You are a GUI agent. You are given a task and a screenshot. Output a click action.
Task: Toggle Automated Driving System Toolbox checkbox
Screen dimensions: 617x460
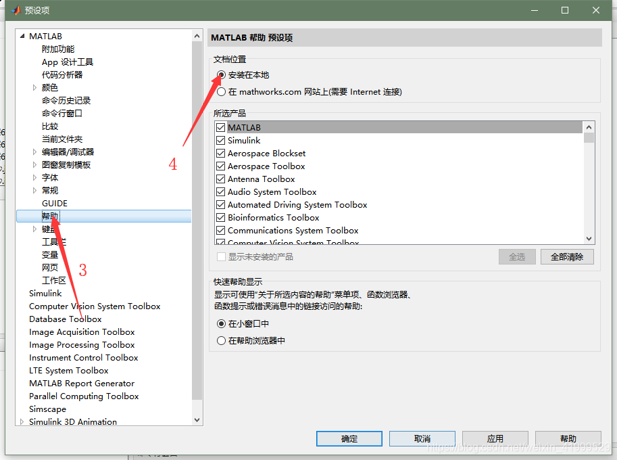pos(221,205)
